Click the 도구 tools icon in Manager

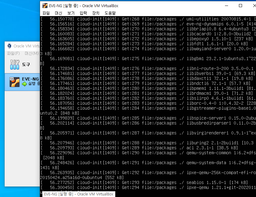click(15, 64)
